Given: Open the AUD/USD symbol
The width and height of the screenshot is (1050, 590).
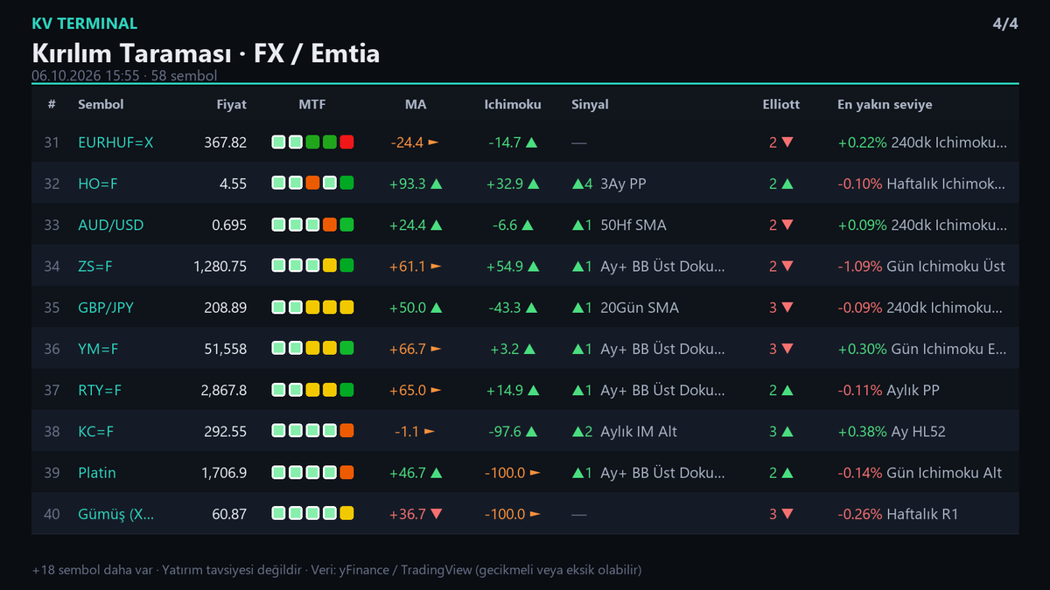Looking at the screenshot, I should [110, 225].
